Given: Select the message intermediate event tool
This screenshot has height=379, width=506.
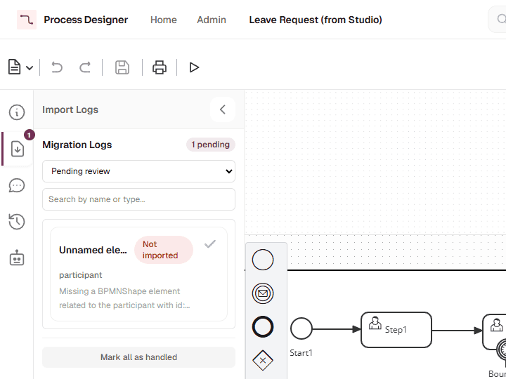Looking at the screenshot, I should point(263,293).
